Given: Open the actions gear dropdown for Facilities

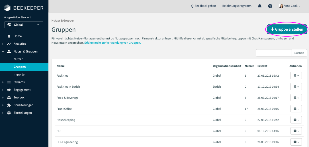Looking at the screenshot, I should click(296, 76).
